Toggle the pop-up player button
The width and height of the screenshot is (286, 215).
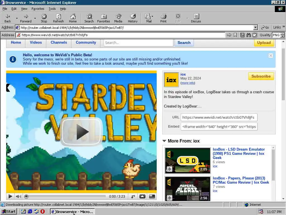click(142, 197)
